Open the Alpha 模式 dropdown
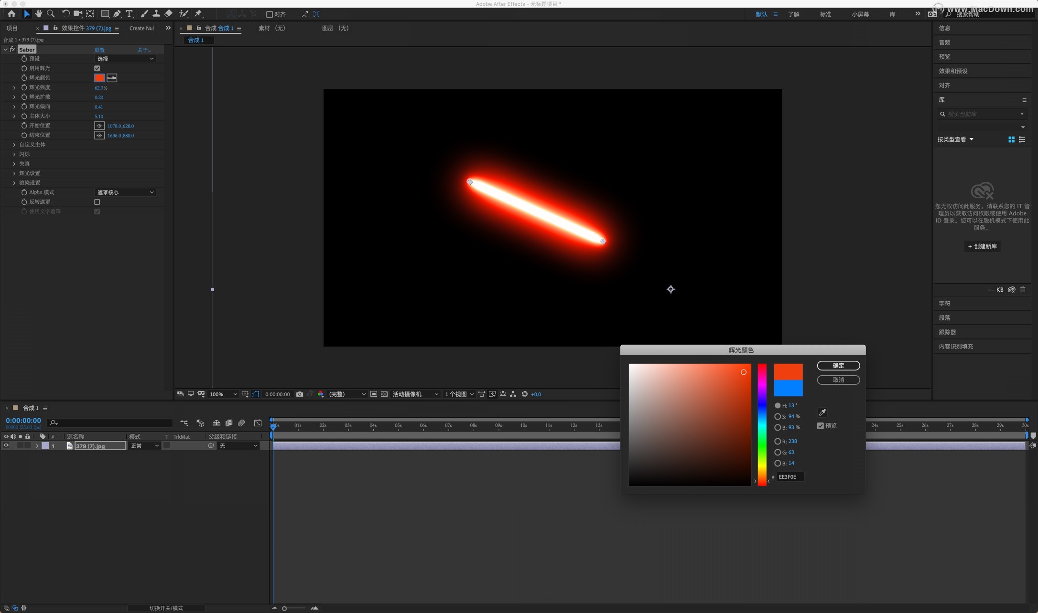The image size is (1038, 613). pos(125,192)
